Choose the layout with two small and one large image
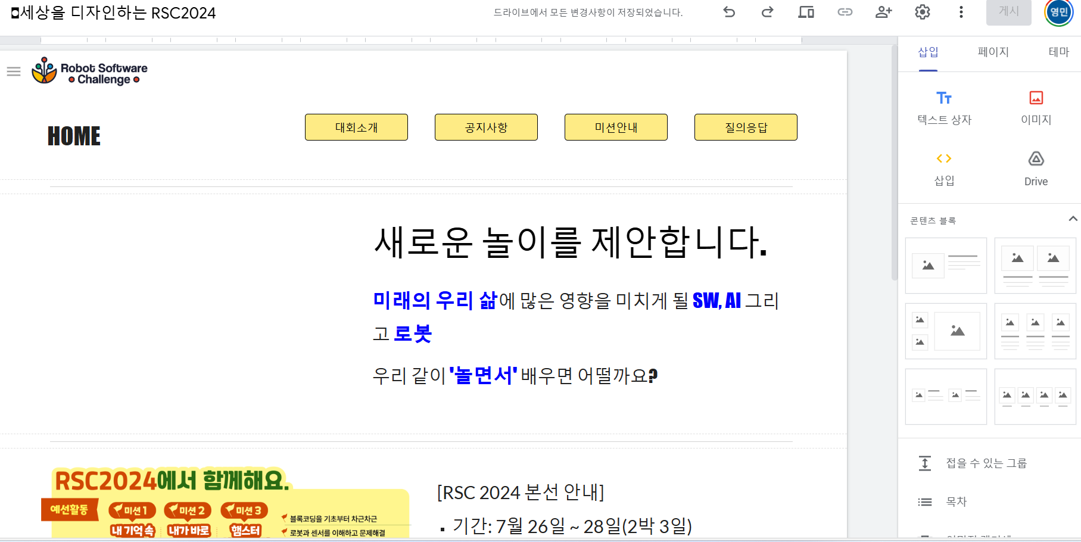This screenshot has height=542, width=1081. [x=946, y=331]
